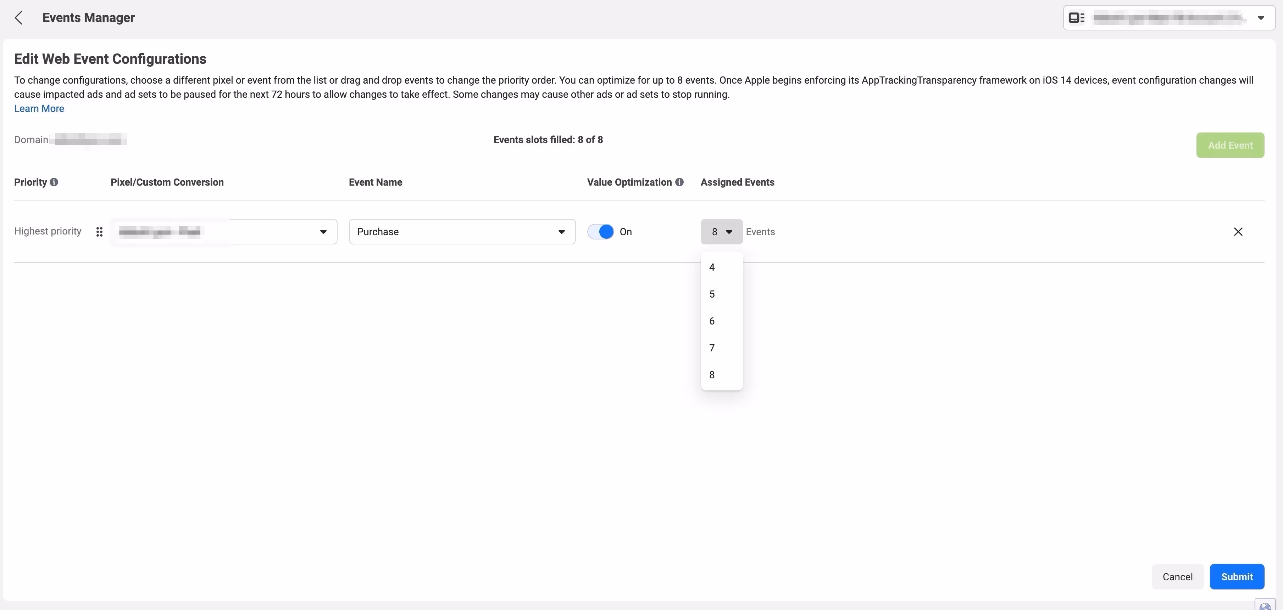The image size is (1283, 610).
Task: Open the account selector dropdown at top right
Action: point(1168,18)
